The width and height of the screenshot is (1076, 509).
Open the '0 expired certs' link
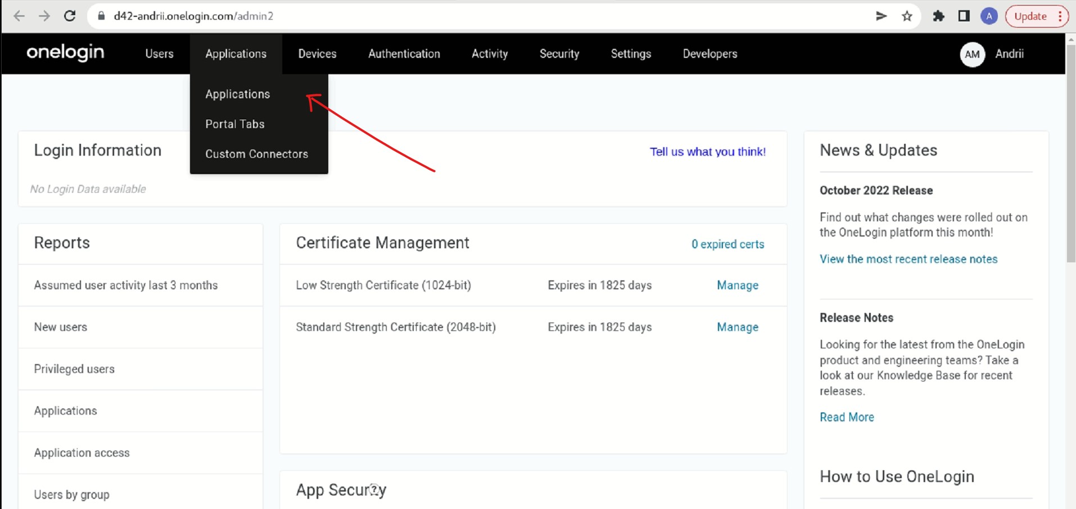[727, 244]
